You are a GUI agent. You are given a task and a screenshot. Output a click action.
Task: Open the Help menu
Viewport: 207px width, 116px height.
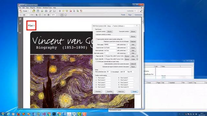coord(54,8)
